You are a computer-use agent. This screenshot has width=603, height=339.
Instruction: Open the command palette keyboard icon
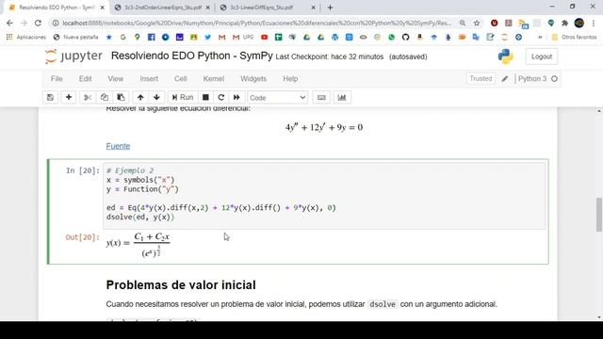(x=321, y=97)
